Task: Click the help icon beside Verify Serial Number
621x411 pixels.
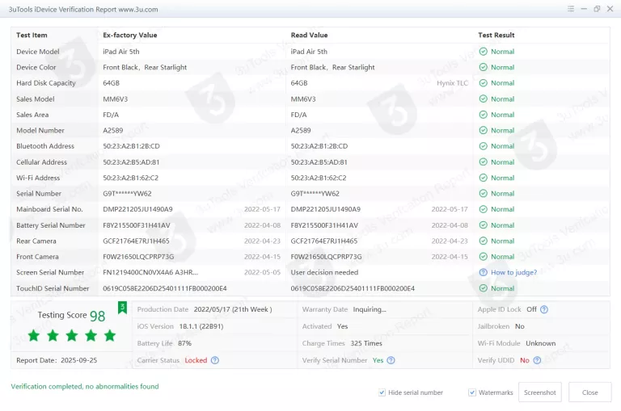Action: click(391, 360)
